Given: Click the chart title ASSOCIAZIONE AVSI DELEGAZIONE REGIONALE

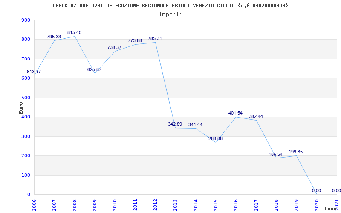Looking at the screenshot, I should tap(170, 6).
